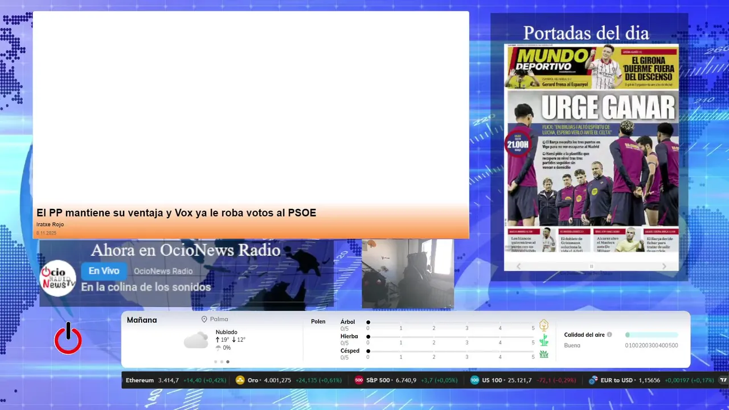
Task: Click the US 100 ticker icon
Action: pyautogui.click(x=475, y=380)
